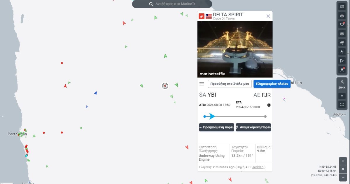
Task: Click the Liberia flag icon
Action: point(209,16)
